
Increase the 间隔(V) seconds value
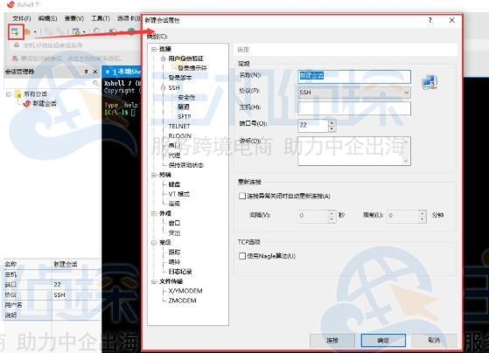pos(332,213)
